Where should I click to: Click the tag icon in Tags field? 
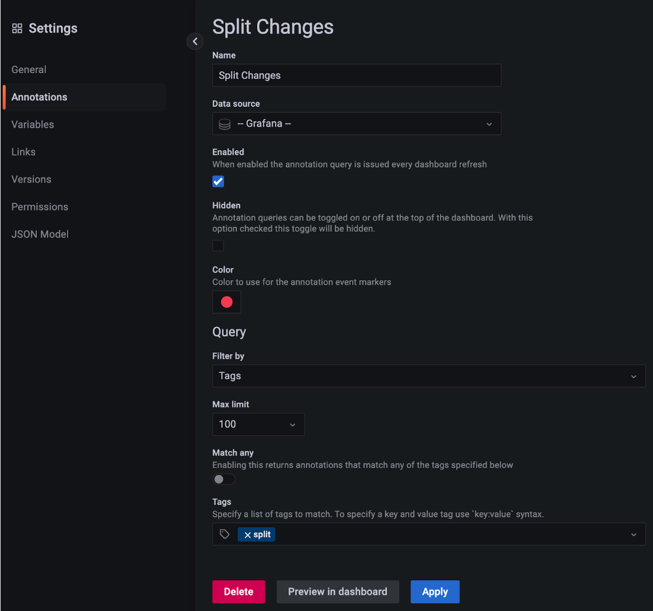225,534
